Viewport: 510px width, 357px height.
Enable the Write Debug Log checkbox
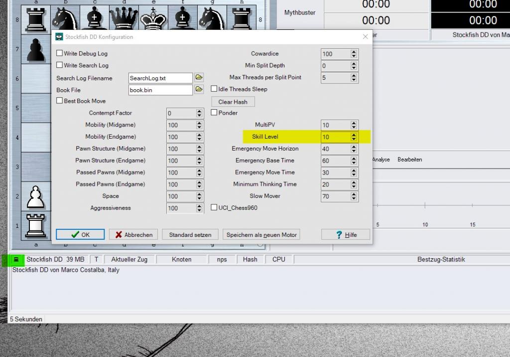(60, 53)
